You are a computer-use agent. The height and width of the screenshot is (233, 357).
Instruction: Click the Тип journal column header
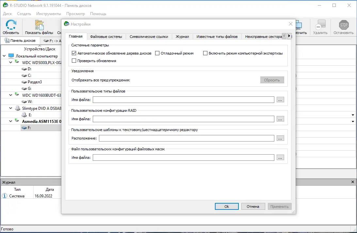pos(17,189)
